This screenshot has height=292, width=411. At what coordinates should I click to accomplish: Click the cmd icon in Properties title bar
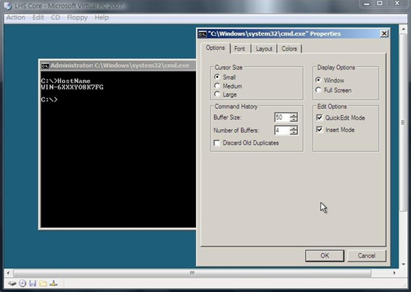coord(203,34)
